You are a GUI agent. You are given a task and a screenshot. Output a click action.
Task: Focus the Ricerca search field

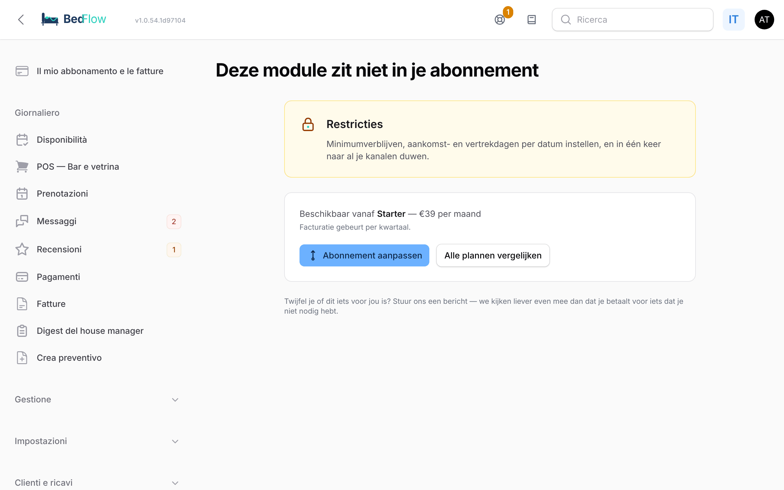click(632, 20)
